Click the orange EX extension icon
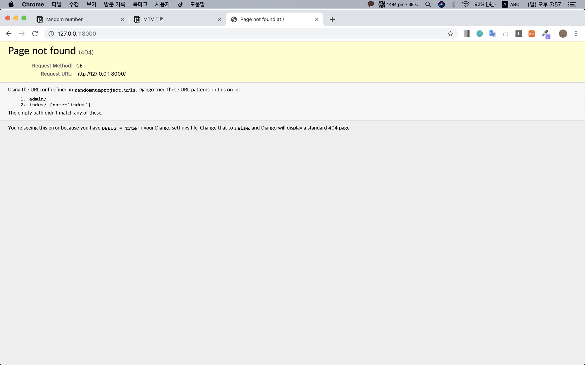Screen dimensions: 585x365 click(x=531, y=34)
